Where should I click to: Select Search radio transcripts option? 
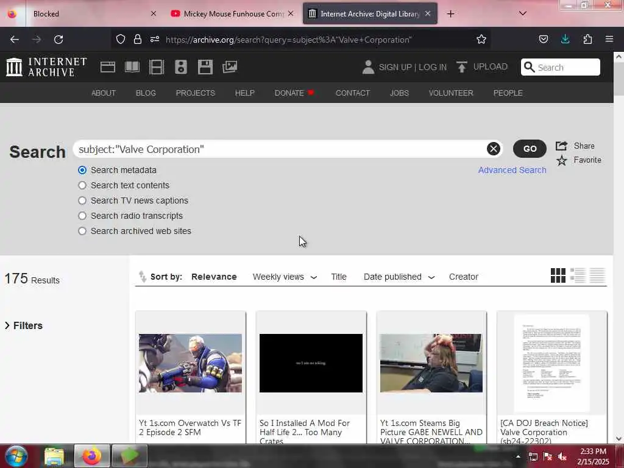(82, 216)
